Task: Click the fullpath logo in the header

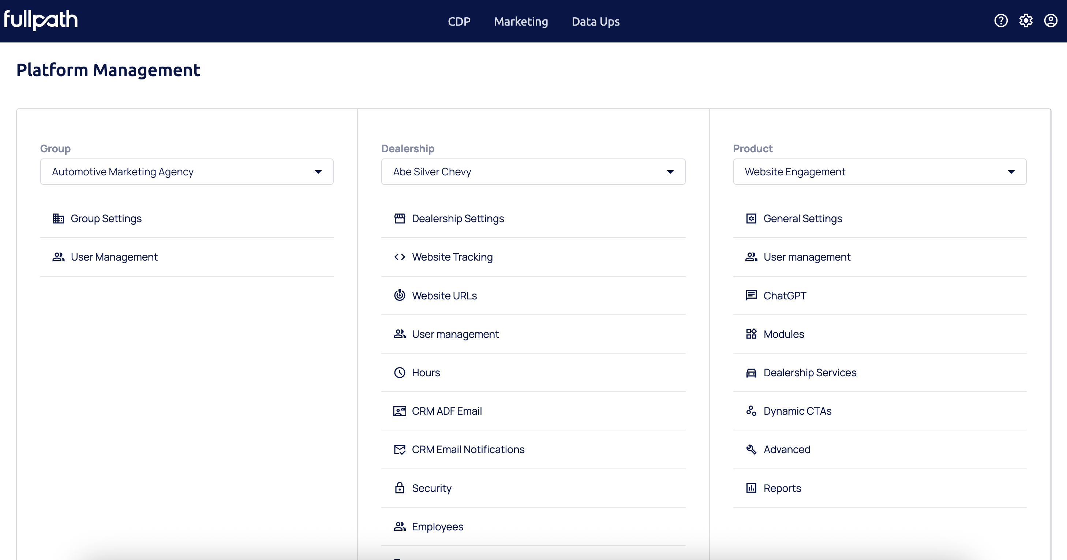Action: (41, 20)
